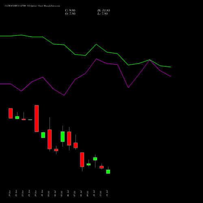Click the ULTRACEMCO CE Option chart title

[x=32, y=6]
